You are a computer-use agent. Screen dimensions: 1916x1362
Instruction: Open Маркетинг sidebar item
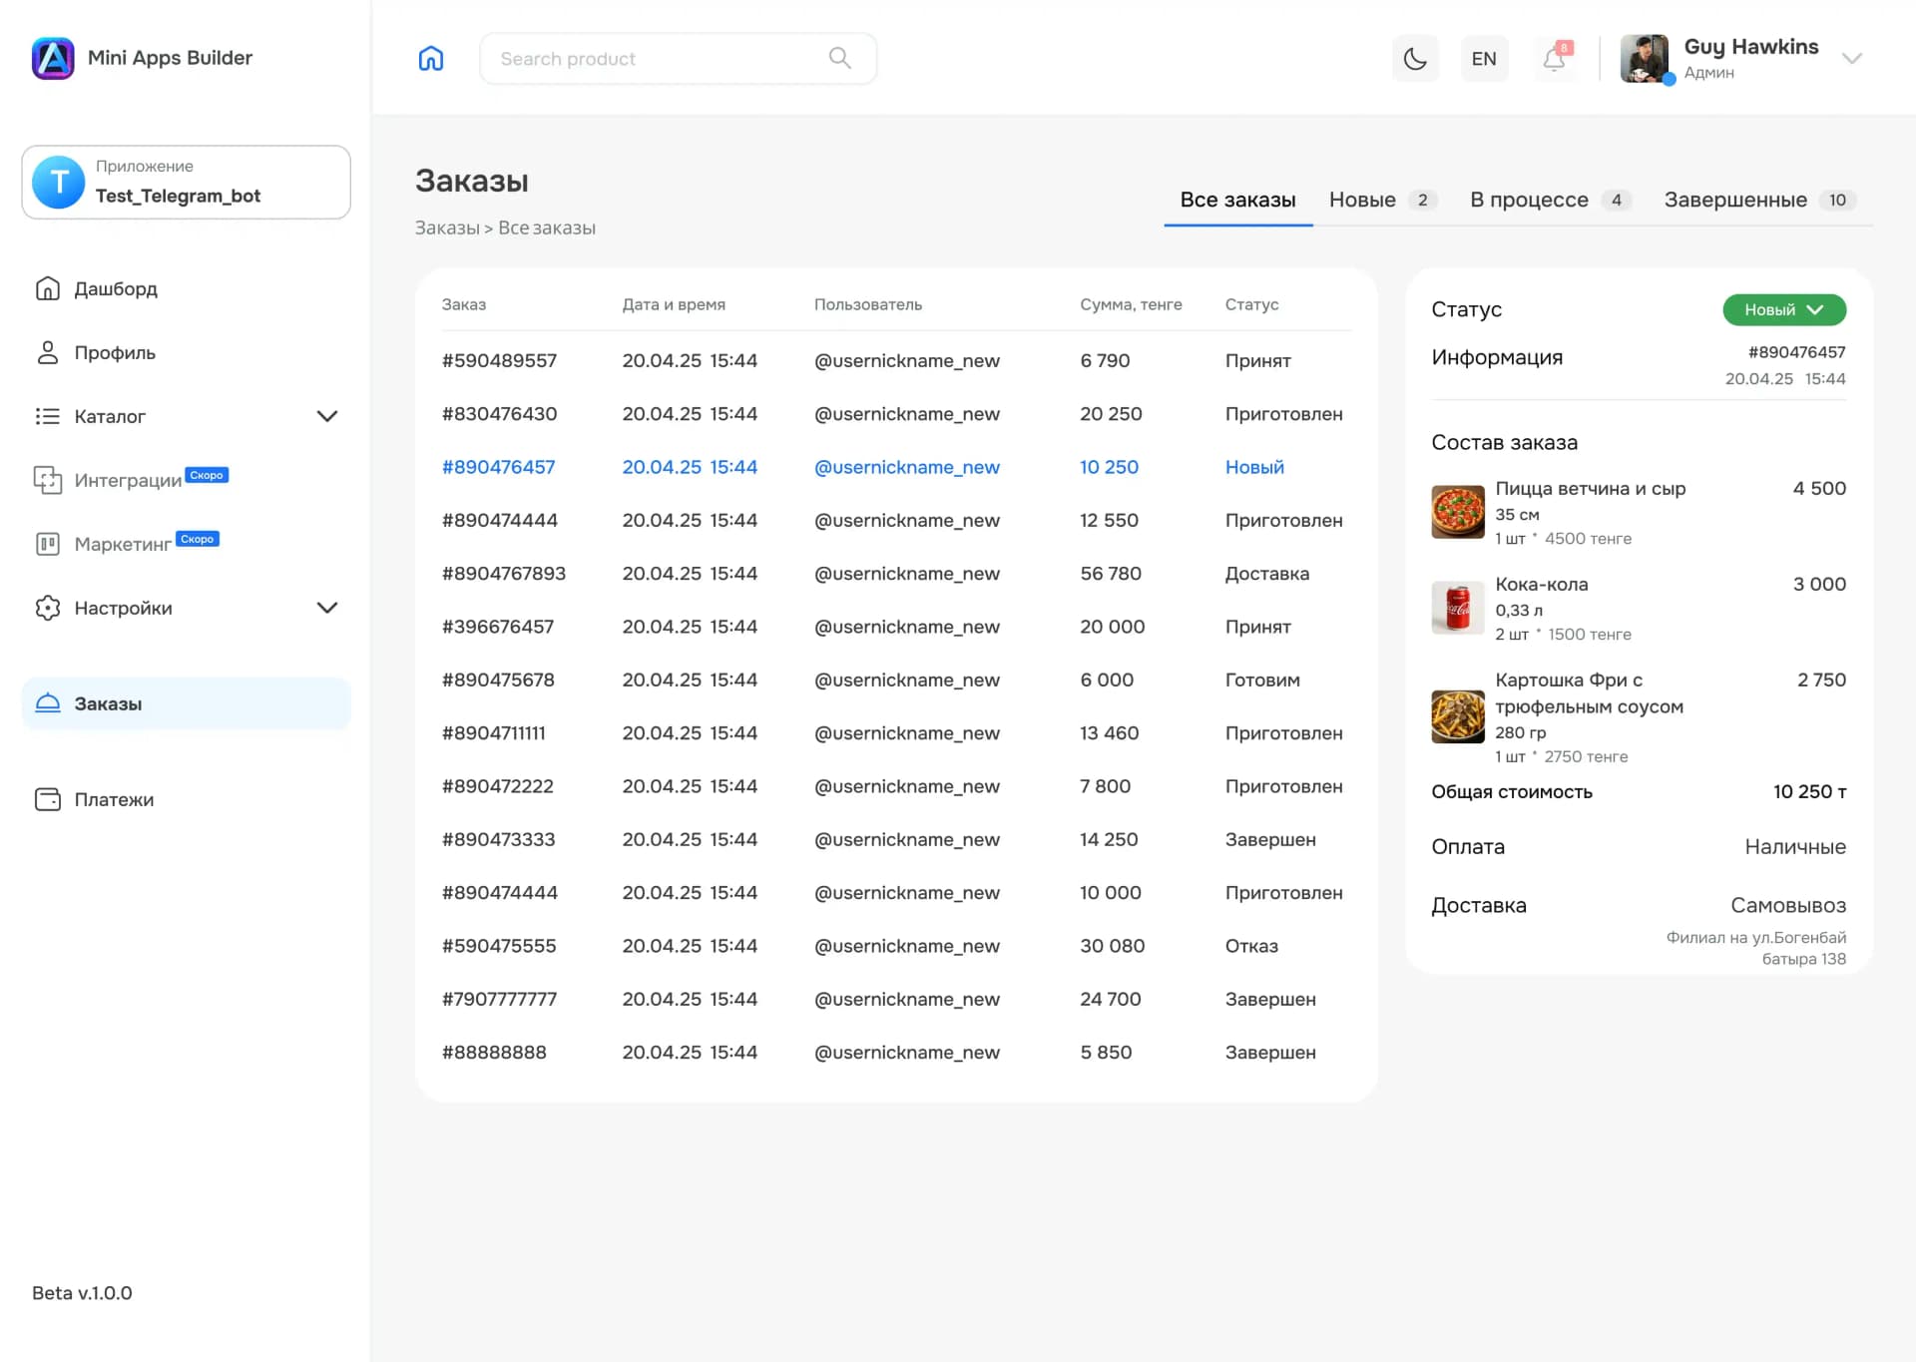point(122,544)
